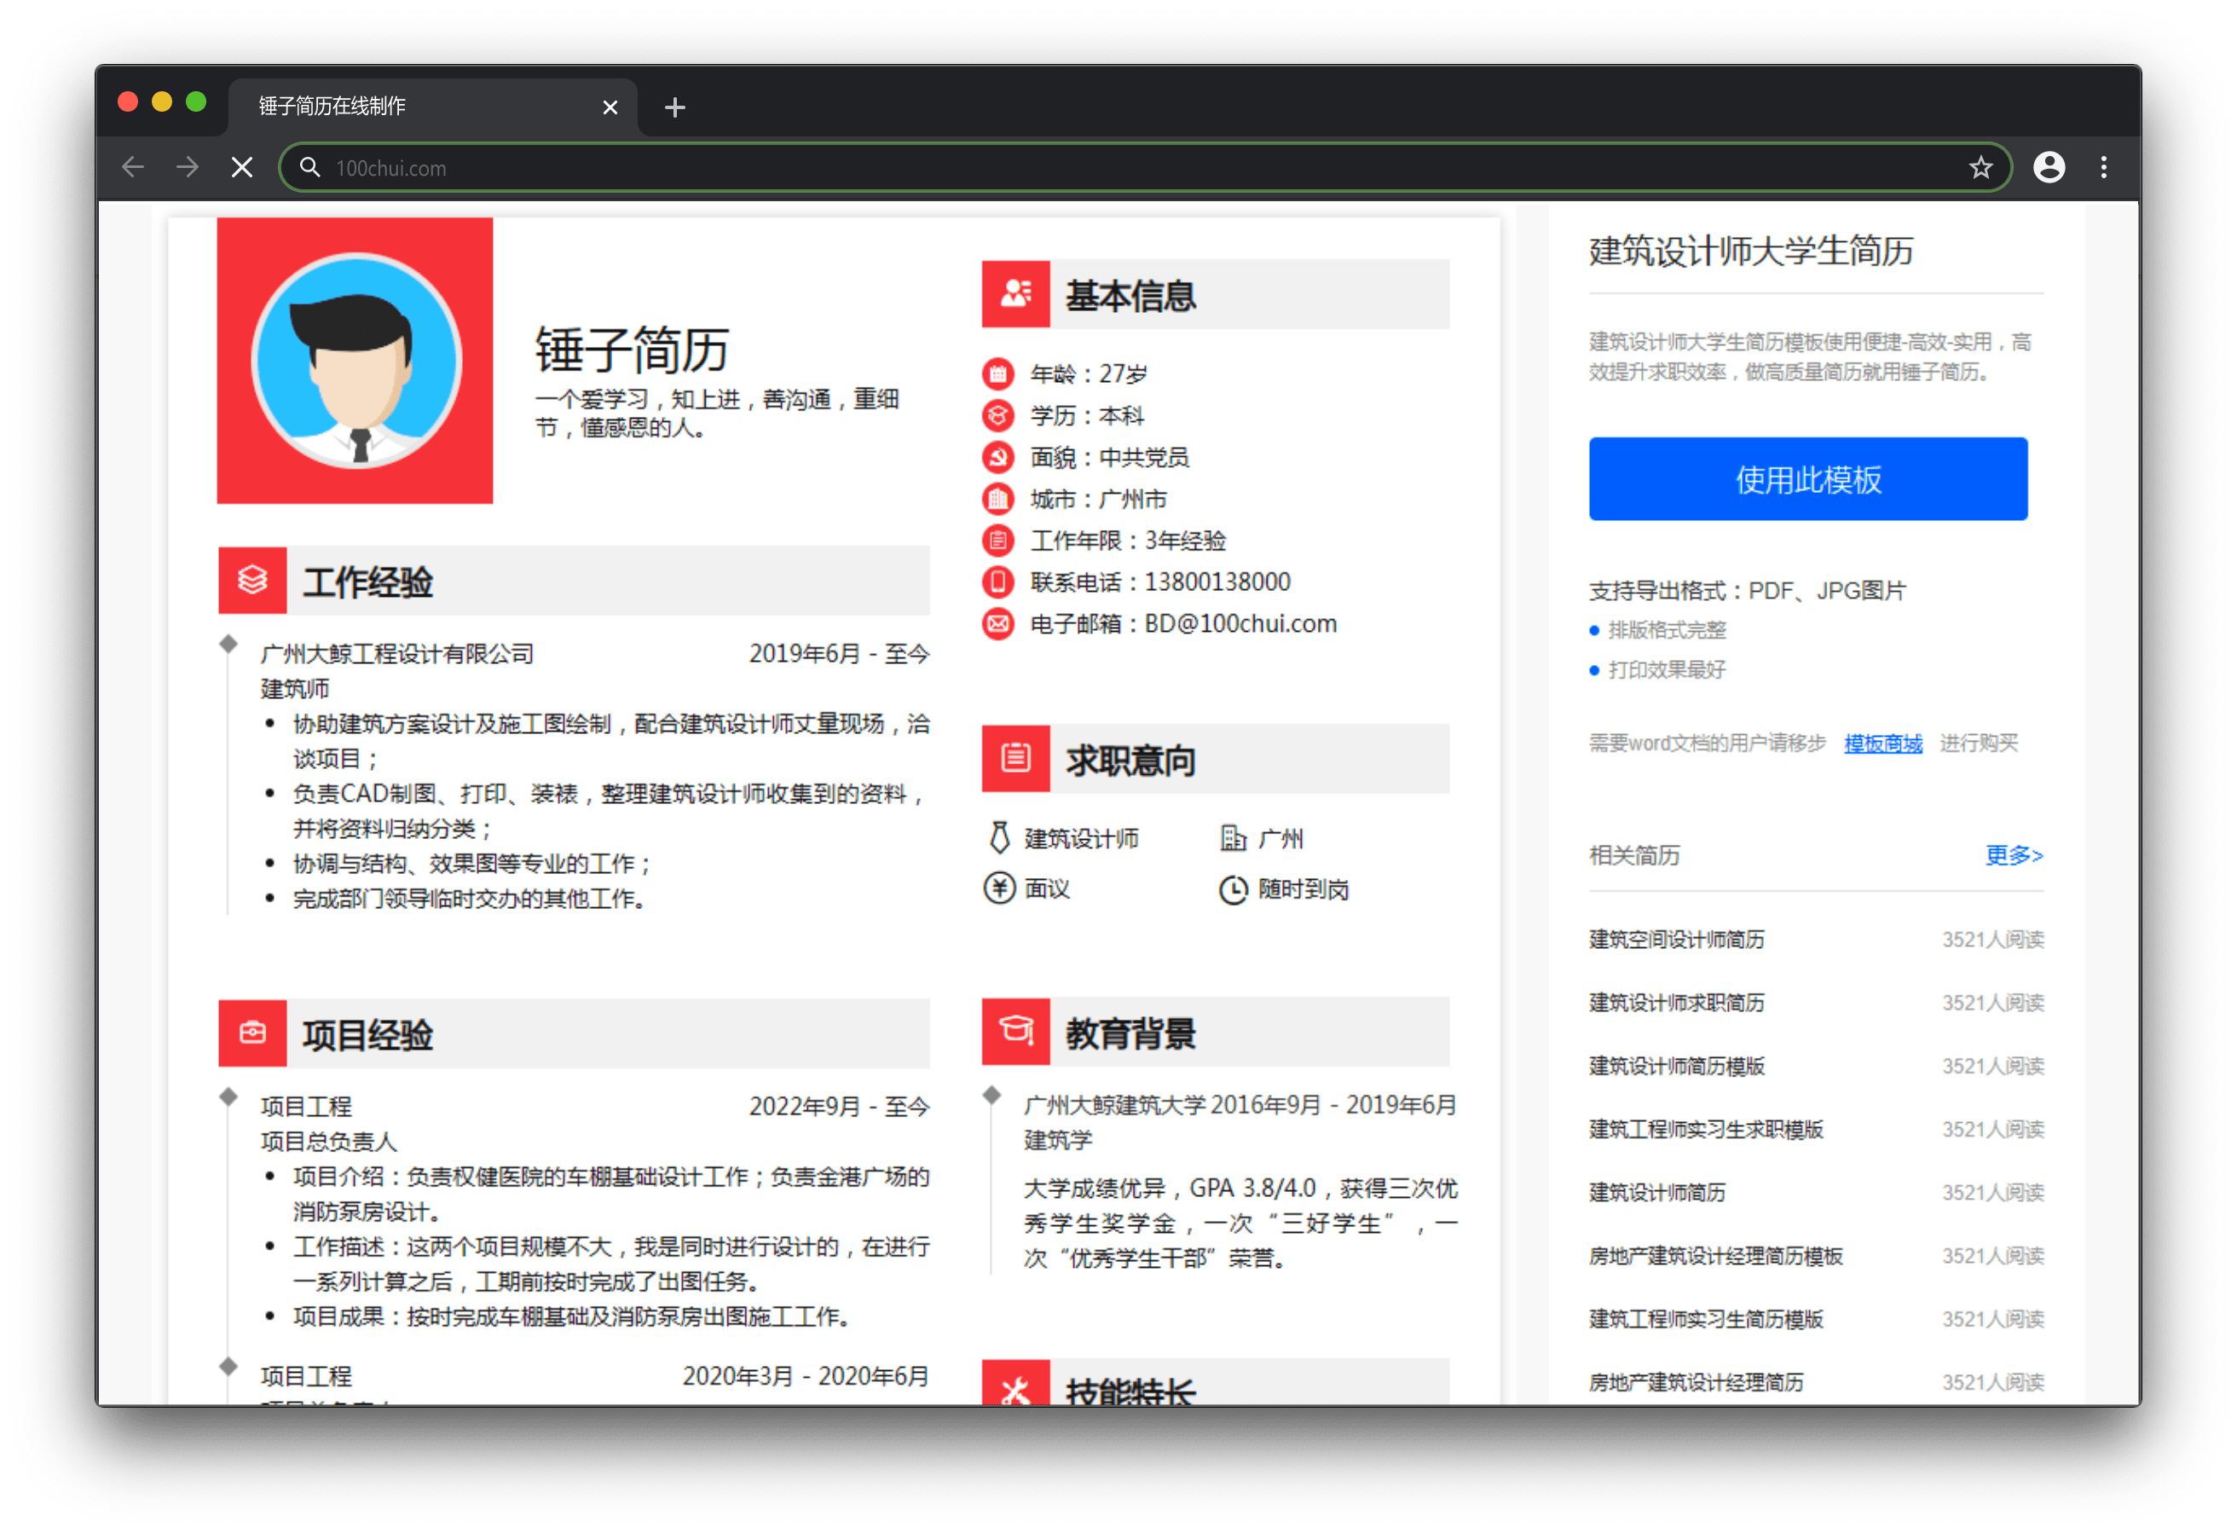2237x1533 pixels.
Task: Click the 2020年3月 - 2020年6月 project date
Action: (x=806, y=1376)
